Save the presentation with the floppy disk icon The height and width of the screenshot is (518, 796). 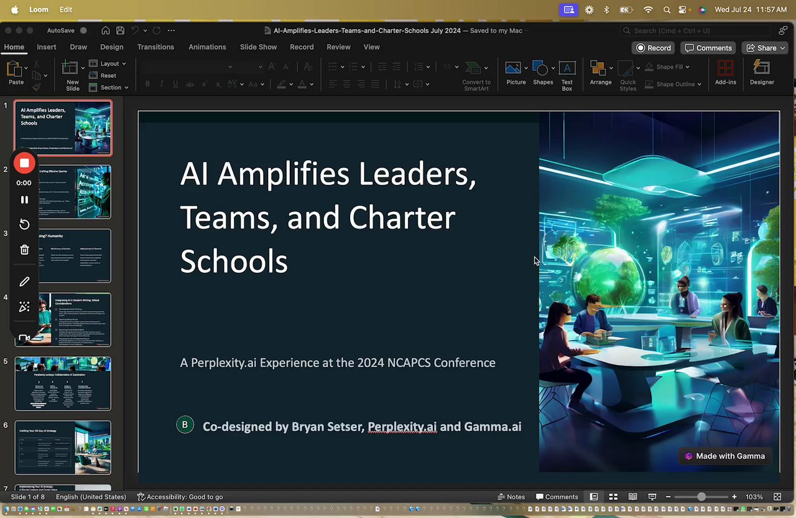[x=120, y=31]
